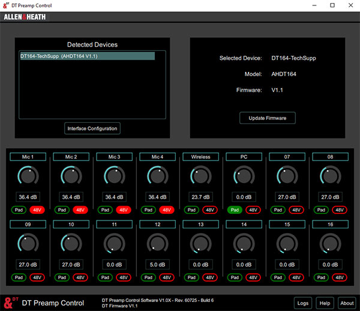Click the channel 10 gain knob
This screenshot has height=311, width=360.
click(71, 244)
